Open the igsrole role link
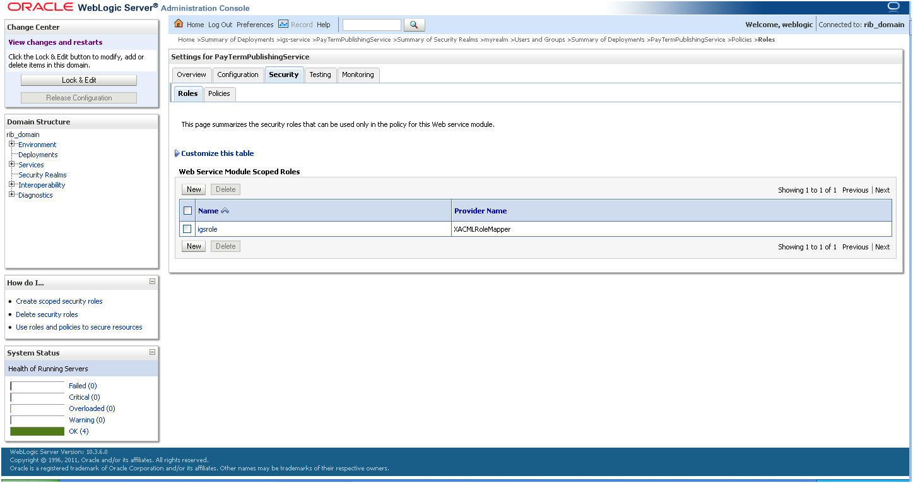This screenshot has height=483, width=913. click(x=208, y=229)
